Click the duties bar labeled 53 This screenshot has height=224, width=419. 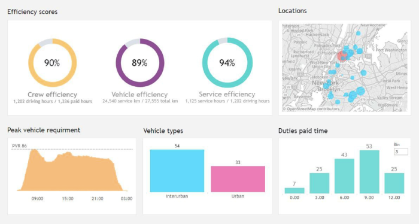pos(369,172)
